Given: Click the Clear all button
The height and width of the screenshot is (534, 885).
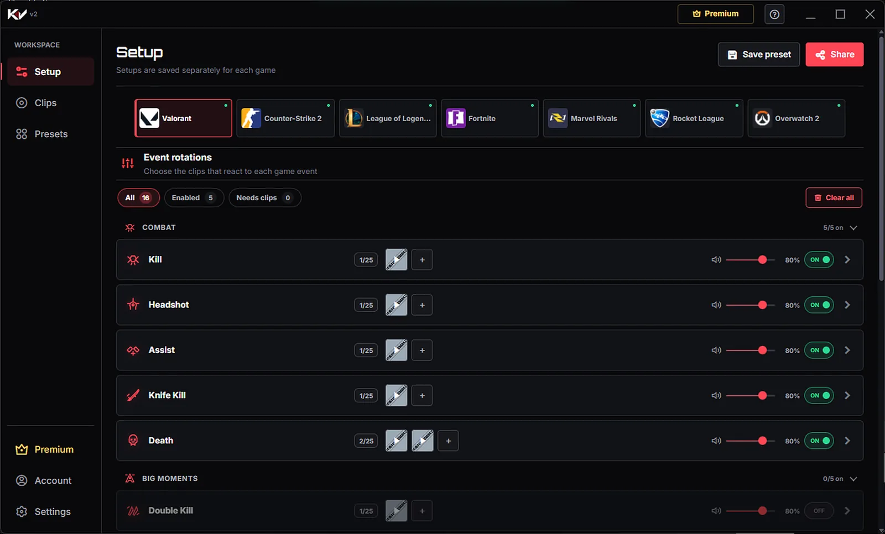Looking at the screenshot, I should 834,198.
